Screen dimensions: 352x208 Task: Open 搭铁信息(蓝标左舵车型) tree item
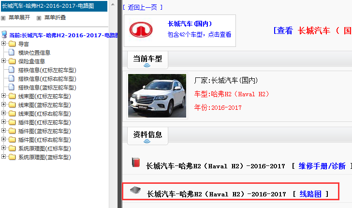pyautogui.click(x=47, y=88)
